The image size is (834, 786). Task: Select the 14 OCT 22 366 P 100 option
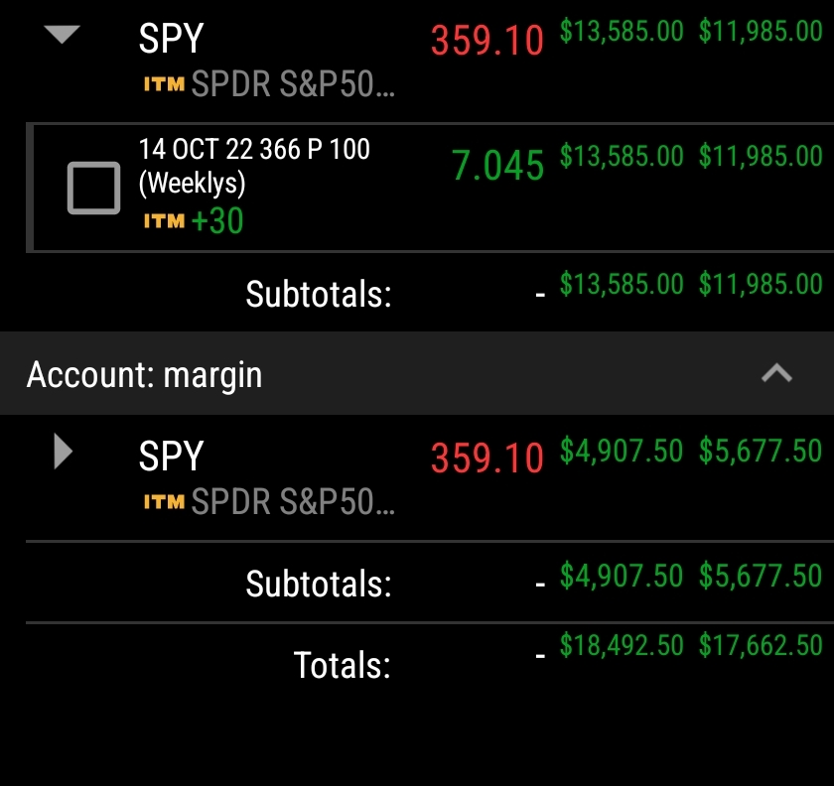pyautogui.click(x=254, y=150)
